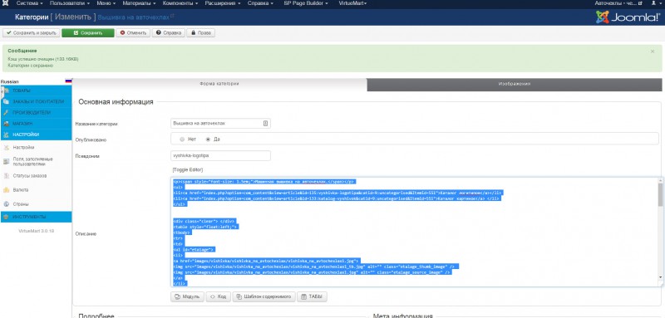Open the Вышивка на авточехлах preview link
The height and width of the screenshot is (318, 665).
tap(135, 17)
